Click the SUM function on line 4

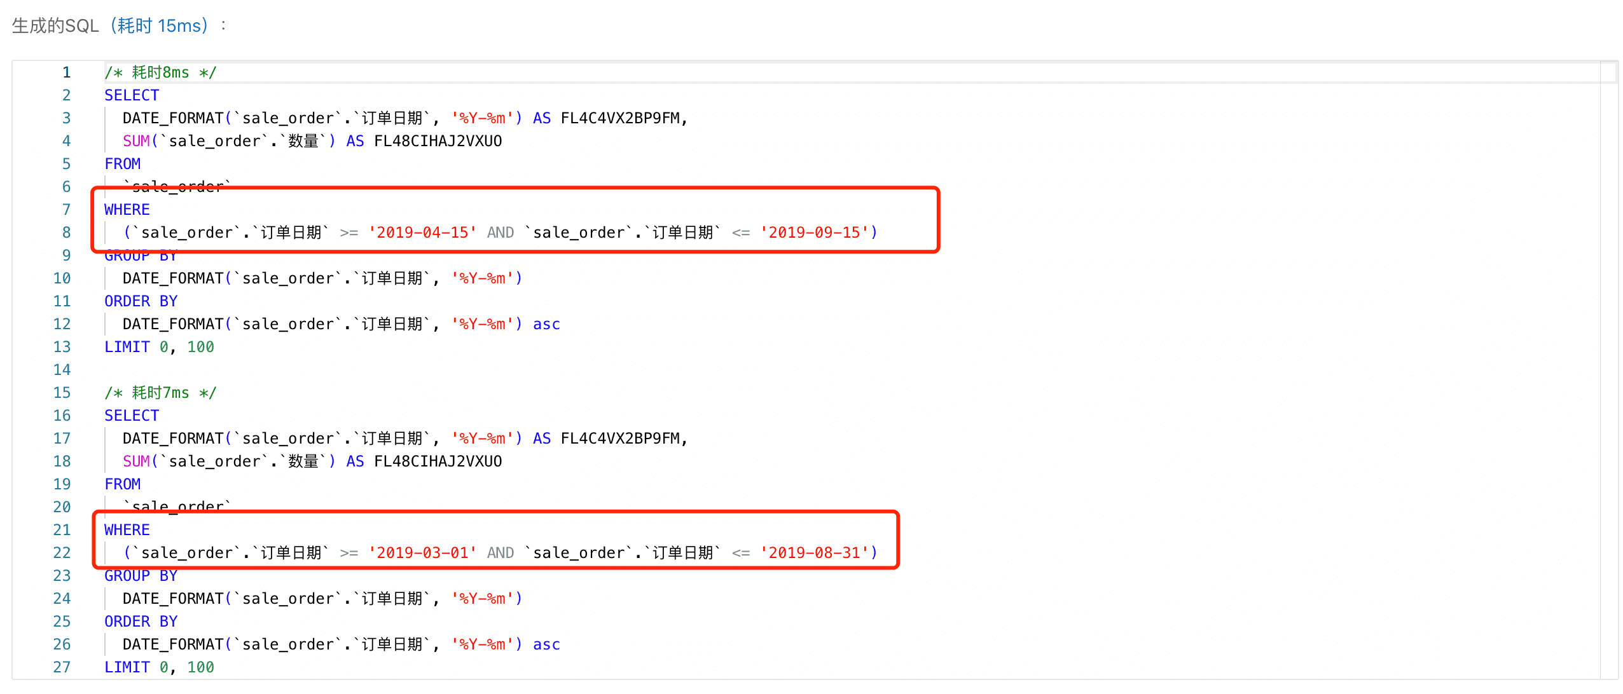point(136,141)
